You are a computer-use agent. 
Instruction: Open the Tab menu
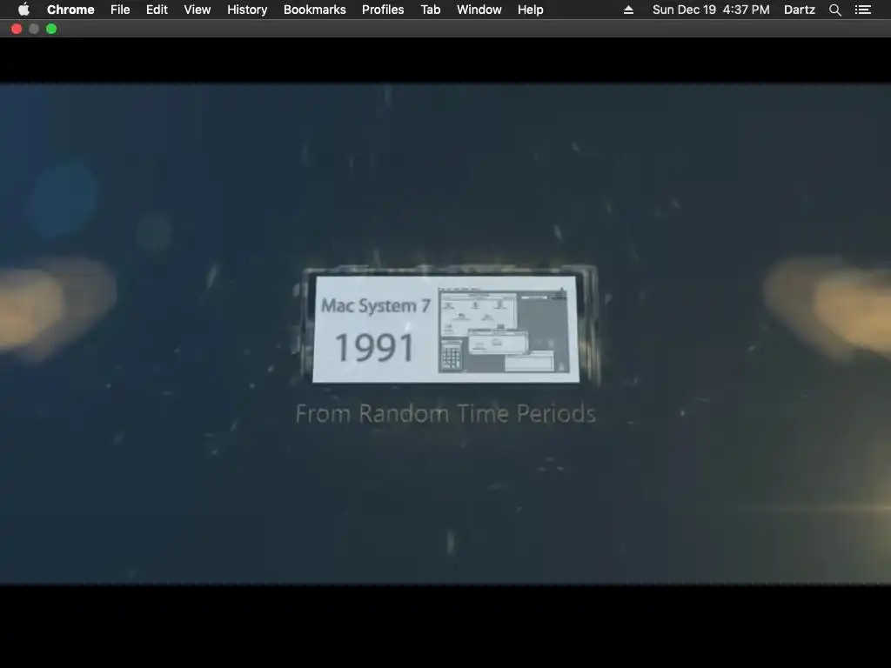click(x=430, y=10)
